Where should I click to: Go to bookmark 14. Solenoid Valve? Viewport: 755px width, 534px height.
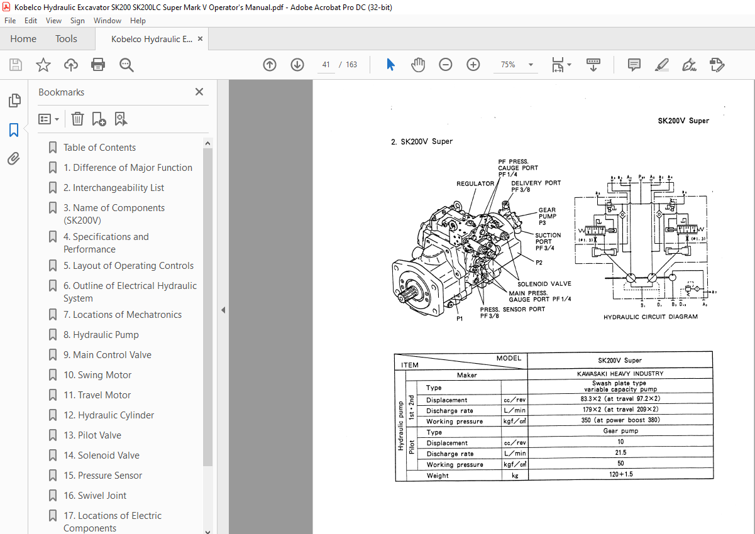point(102,455)
